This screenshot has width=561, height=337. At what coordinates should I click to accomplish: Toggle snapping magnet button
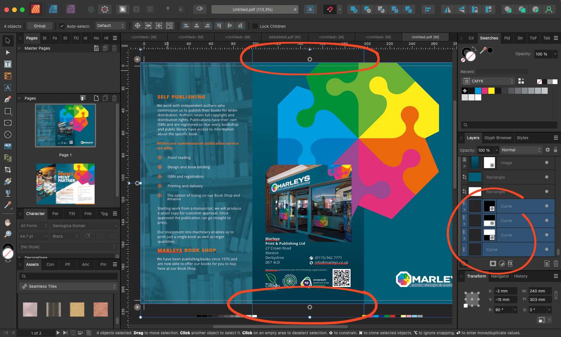[x=330, y=9]
